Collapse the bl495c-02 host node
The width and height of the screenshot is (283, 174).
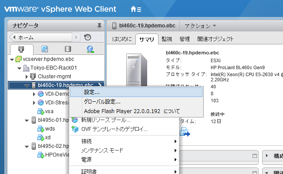[x=27, y=147]
